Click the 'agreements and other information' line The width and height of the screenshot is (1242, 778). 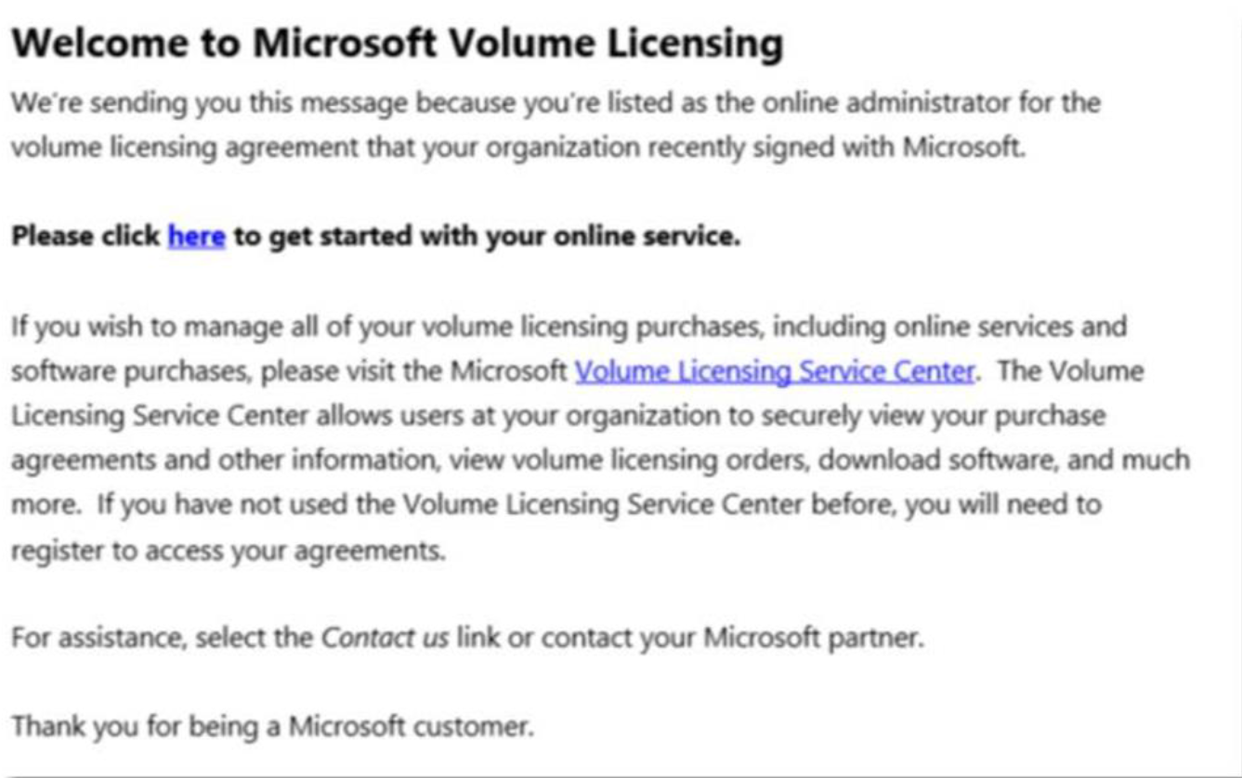(600, 460)
